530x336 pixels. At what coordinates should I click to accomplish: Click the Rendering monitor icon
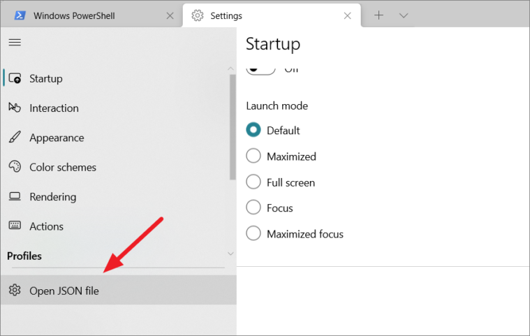[15, 196]
